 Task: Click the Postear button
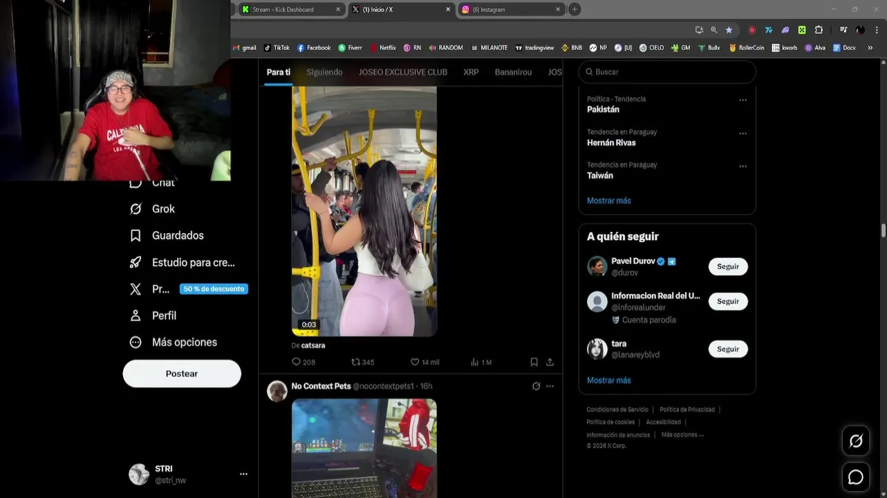182,373
